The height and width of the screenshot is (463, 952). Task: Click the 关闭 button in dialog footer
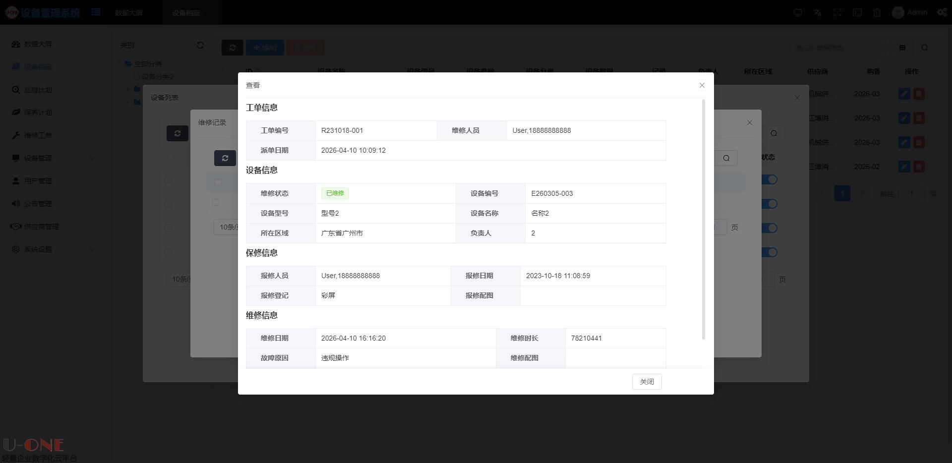pyautogui.click(x=647, y=382)
